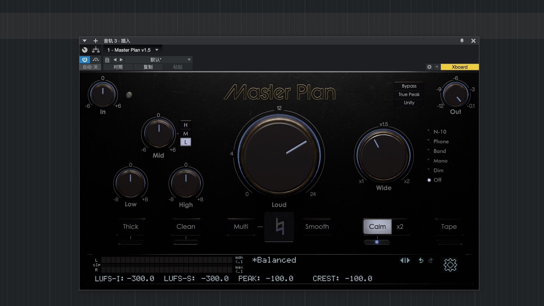The width and height of the screenshot is (544, 306).
Task: Click the 对照 compare button
Action: pos(118,67)
